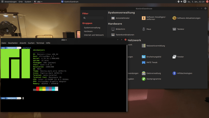Open Fenster window settings

coord(178,57)
